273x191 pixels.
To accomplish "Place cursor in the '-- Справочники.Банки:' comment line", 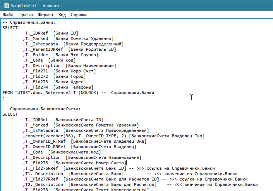I will pyautogui.click(x=29, y=22).
